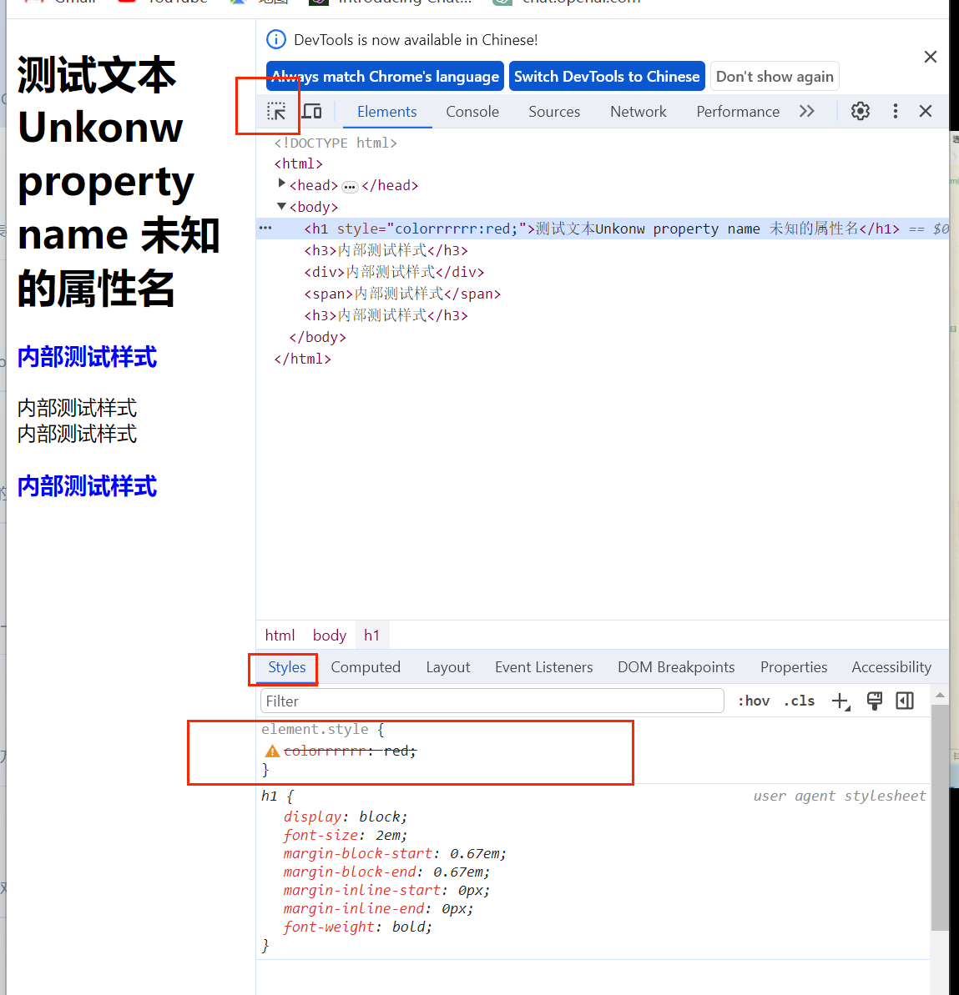959x995 pixels.
Task: Select the closing </body> tag row
Action: click(317, 337)
